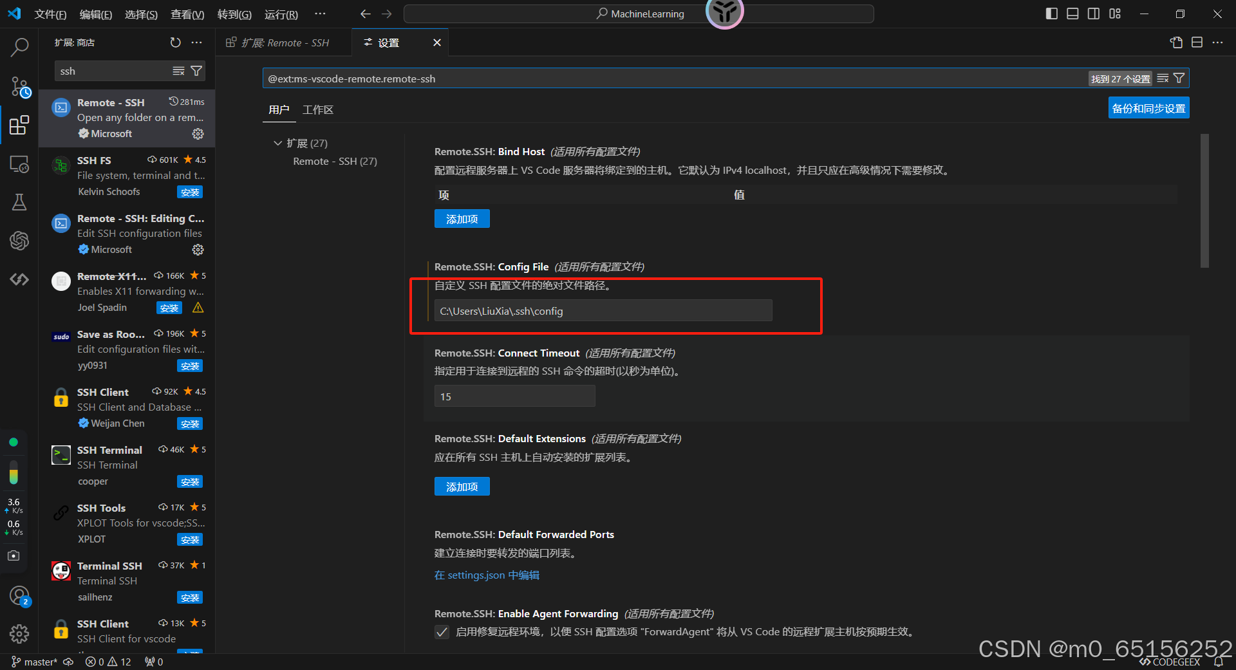Open the Manage gear in activity bar

[x=19, y=634]
